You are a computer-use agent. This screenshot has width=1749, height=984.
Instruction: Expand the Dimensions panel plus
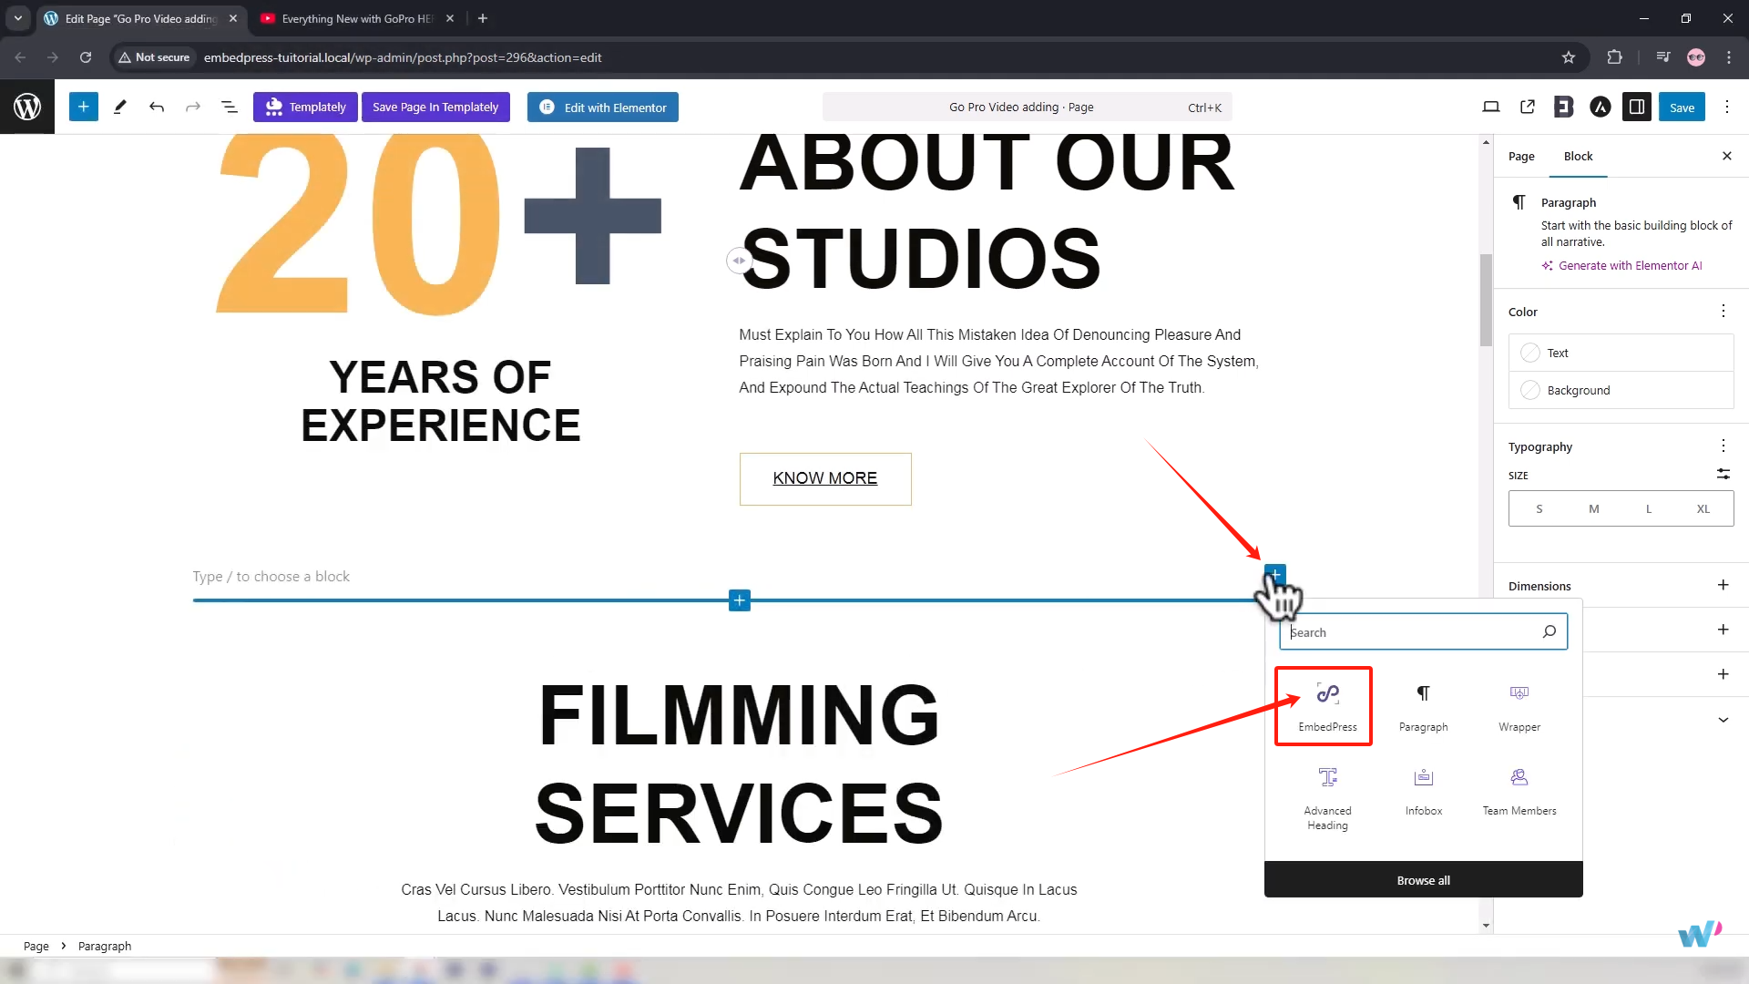[1723, 585]
